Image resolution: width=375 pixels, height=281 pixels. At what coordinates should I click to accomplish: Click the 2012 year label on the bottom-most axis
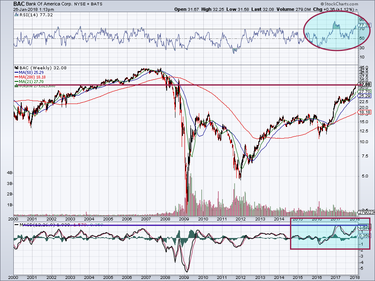point(241,278)
